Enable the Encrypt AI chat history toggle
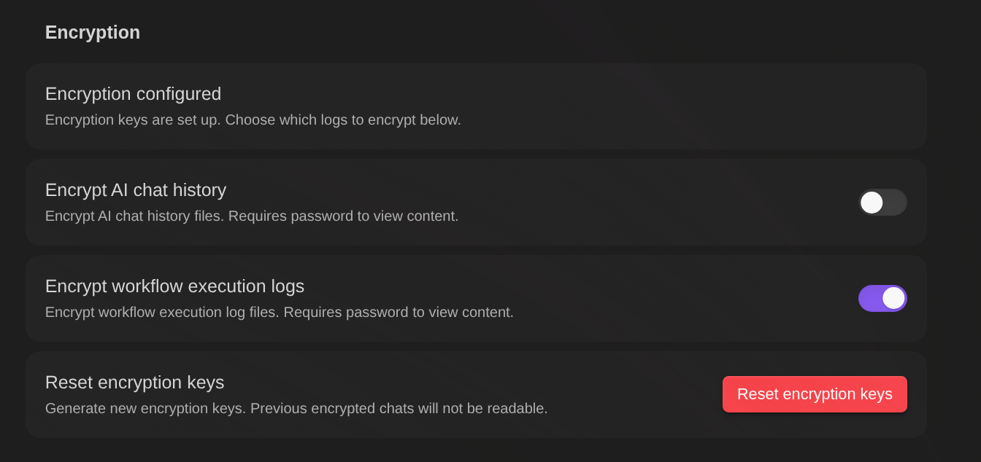The height and width of the screenshot is (462, 981). 882,203
